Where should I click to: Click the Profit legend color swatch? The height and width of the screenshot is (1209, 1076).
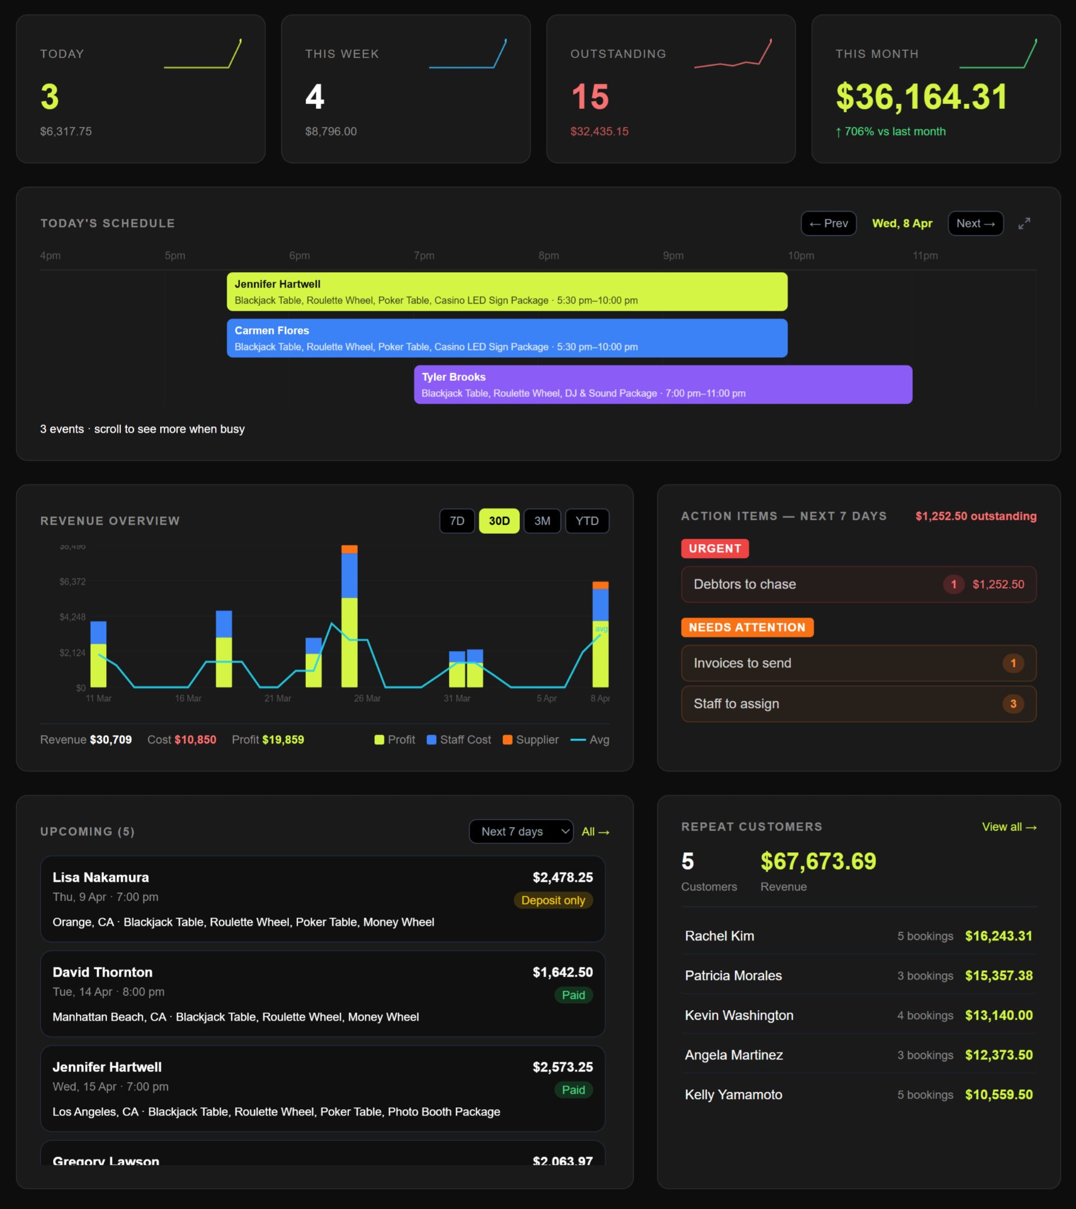378,739
